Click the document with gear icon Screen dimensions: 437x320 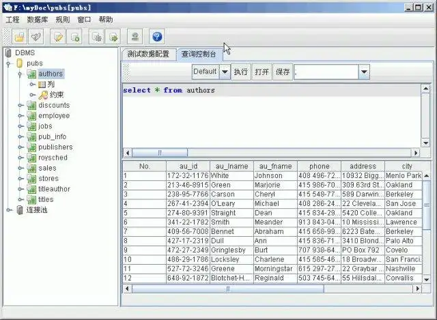[97, 36]
